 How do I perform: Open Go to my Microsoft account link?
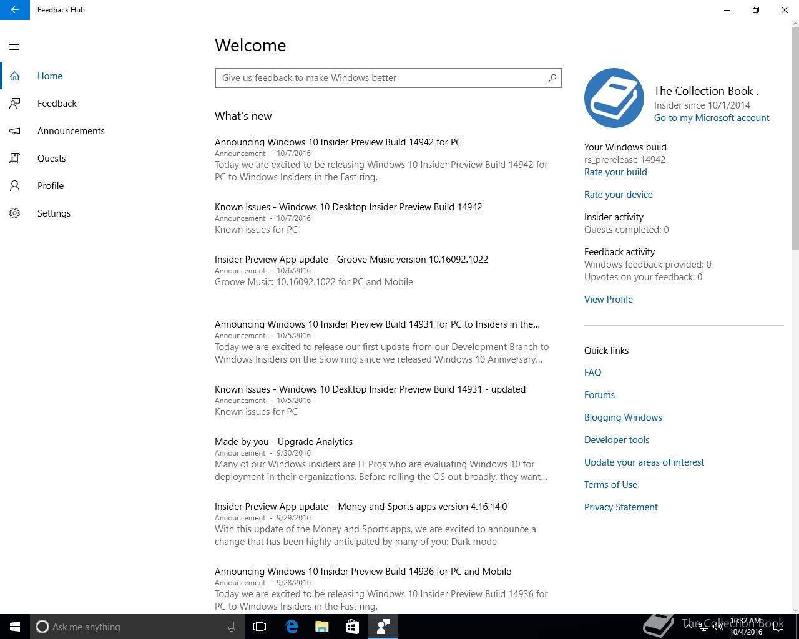pos(712,118)
